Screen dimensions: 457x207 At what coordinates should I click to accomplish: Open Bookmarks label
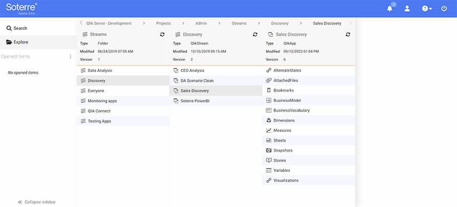284,90
